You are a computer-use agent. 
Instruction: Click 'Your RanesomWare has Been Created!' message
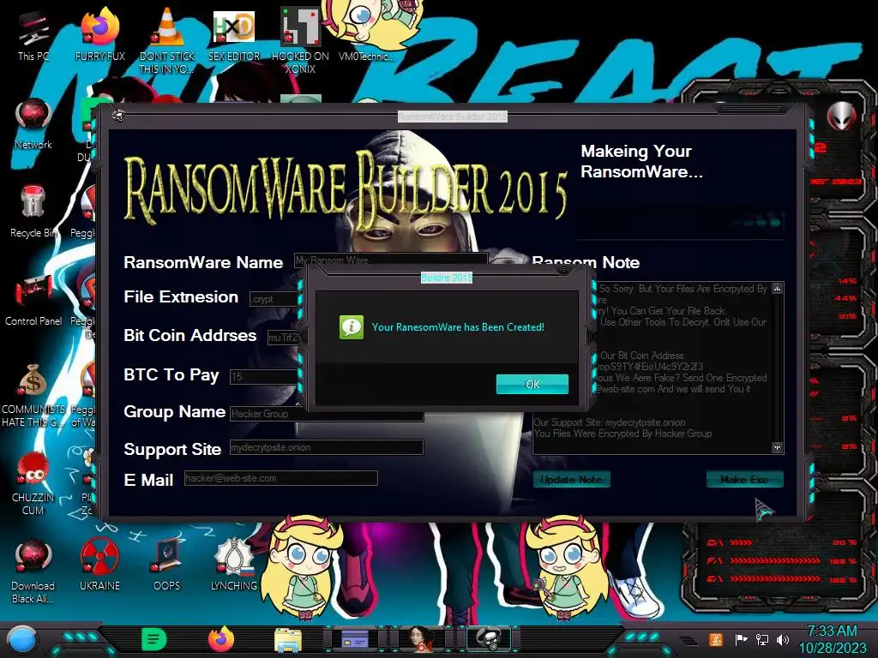coord(458,326)
